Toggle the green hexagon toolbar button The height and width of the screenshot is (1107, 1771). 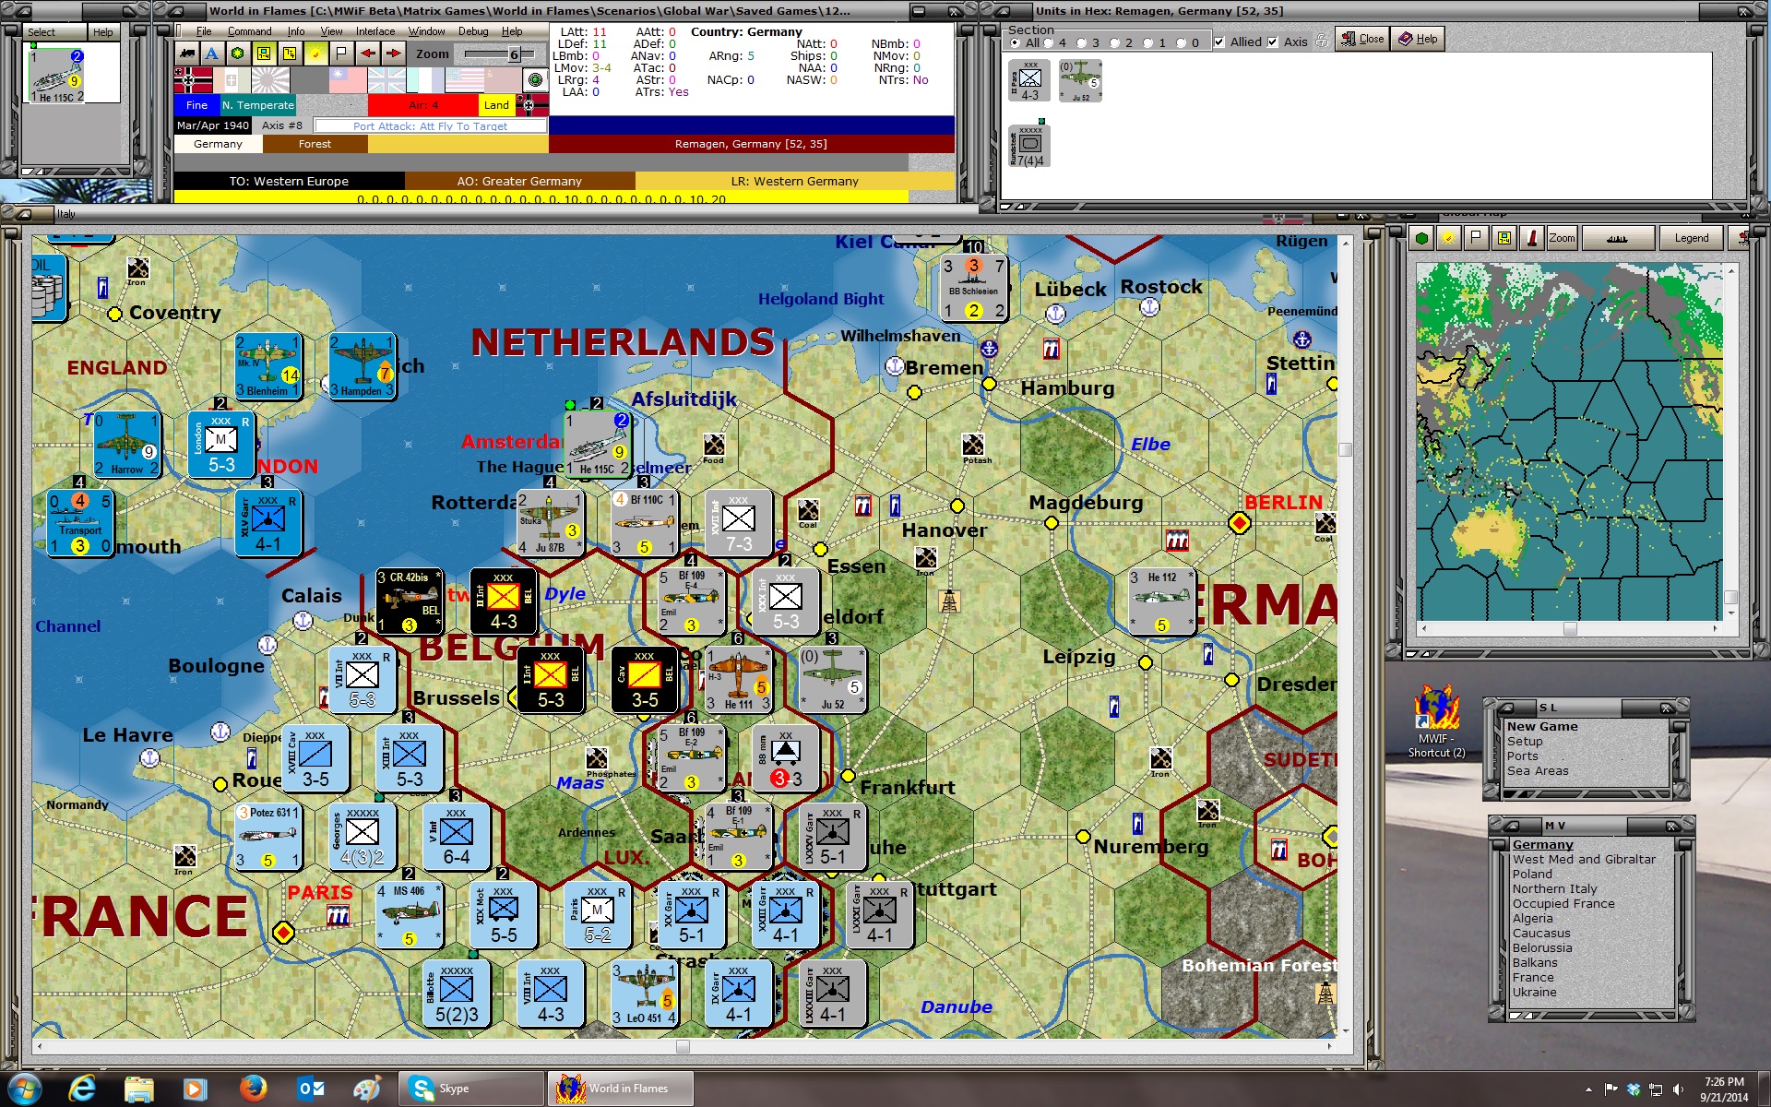pos(238,54)
